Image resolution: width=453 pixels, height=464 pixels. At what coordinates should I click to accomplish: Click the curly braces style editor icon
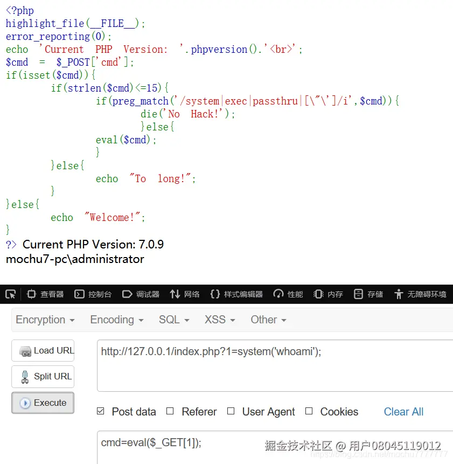click(x=215, y=294)
